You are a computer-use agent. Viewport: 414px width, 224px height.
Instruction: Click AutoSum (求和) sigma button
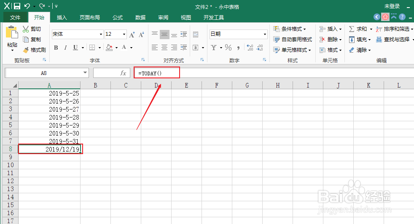[358, 29]
